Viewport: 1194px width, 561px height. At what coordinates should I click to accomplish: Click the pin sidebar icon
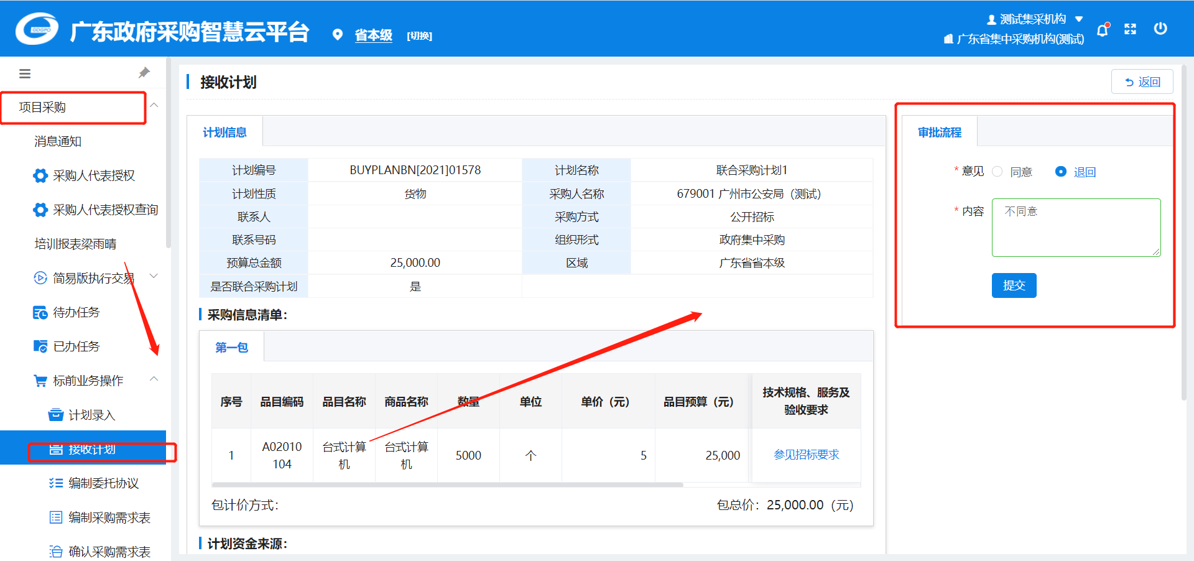(144, 73)
